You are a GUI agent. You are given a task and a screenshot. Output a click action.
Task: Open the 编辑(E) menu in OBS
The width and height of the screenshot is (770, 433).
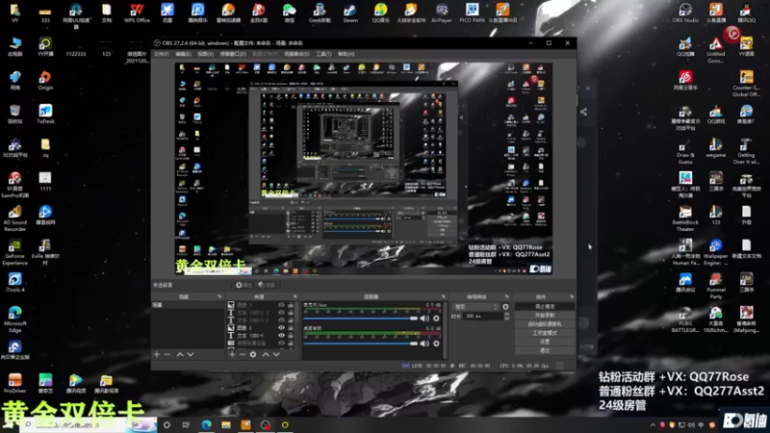coord(183,54)
